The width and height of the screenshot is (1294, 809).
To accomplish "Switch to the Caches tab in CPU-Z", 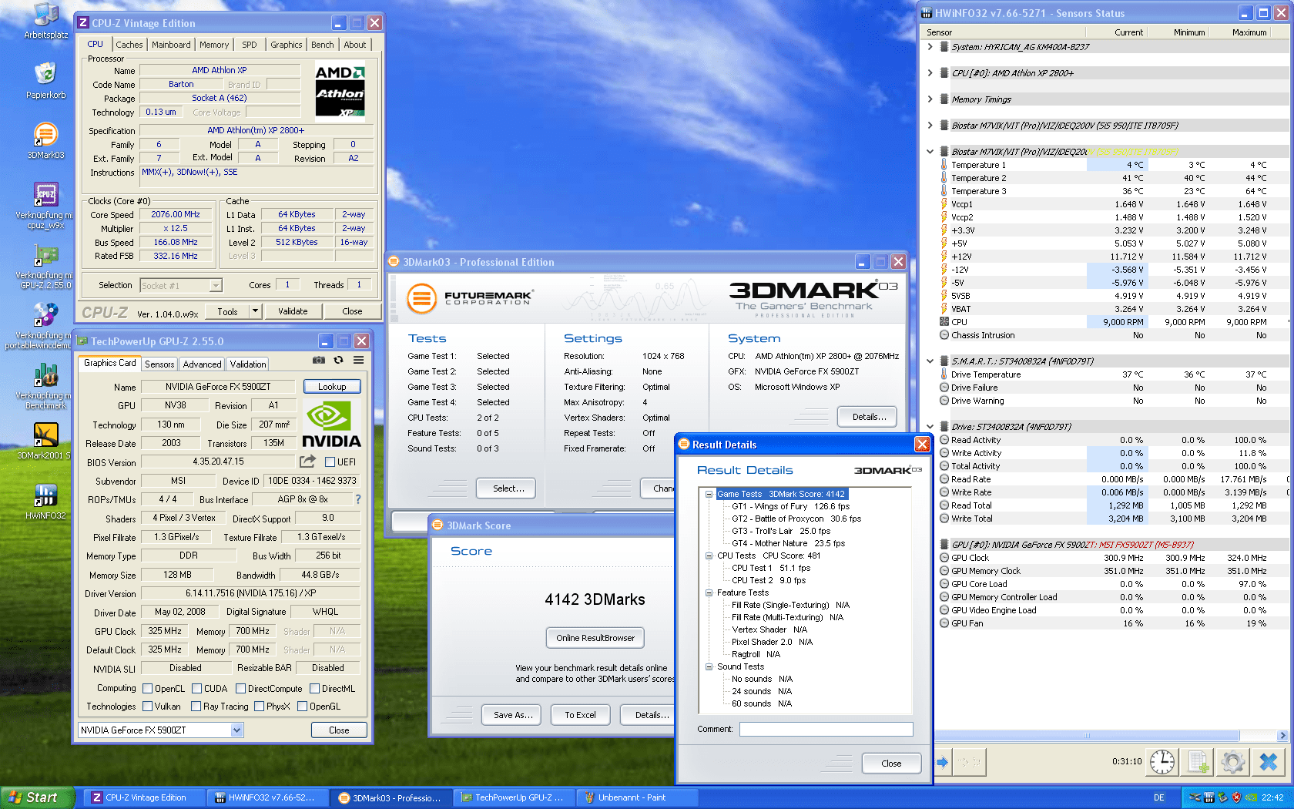I will click(x=129, y=45).
